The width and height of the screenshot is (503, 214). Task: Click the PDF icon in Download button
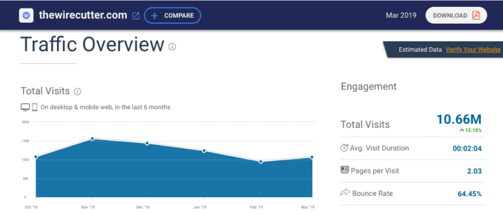(x=476, y=16)
